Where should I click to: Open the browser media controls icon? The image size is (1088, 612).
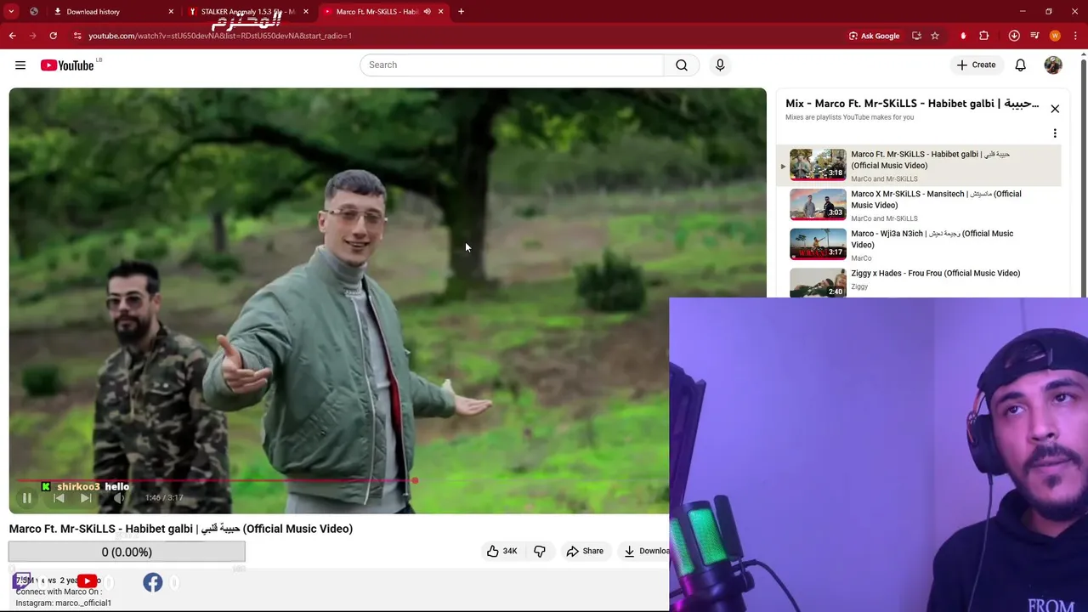pos(1034,36)
